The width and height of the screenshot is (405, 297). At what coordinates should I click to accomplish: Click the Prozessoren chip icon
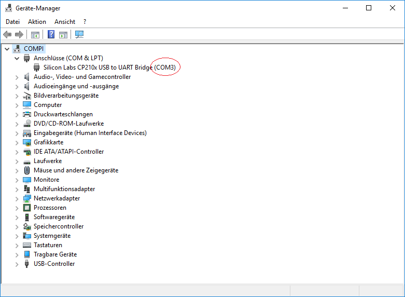tap(27, 208)
